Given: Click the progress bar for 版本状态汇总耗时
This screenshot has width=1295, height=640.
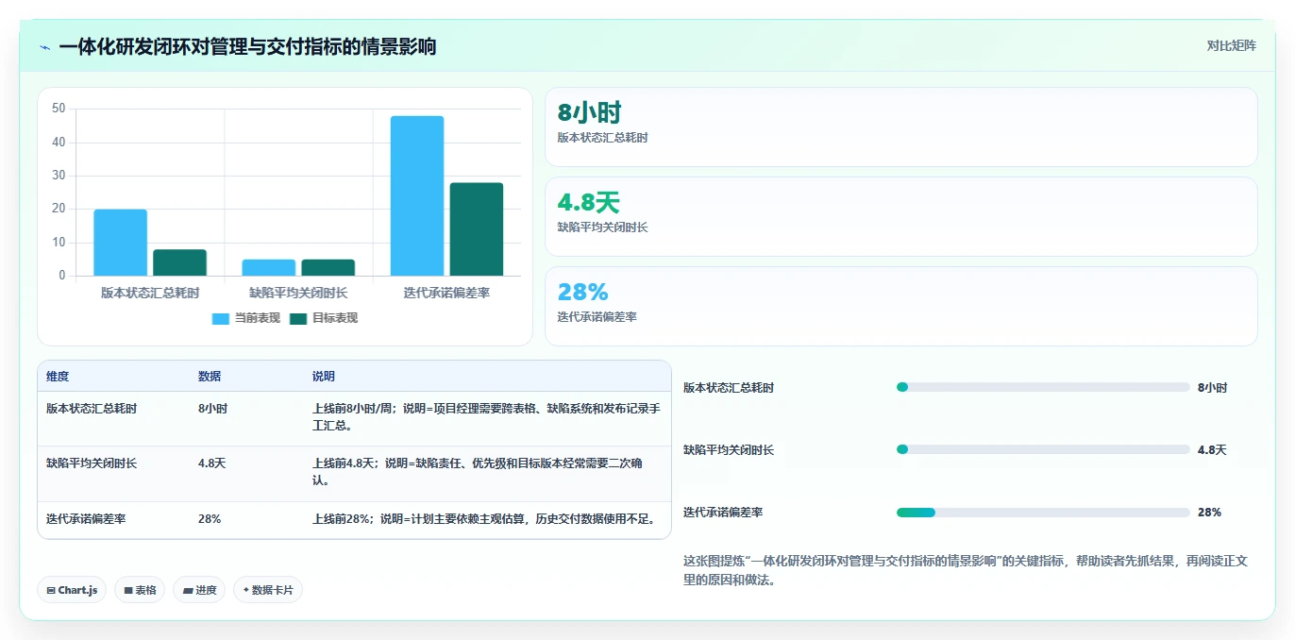Looking at the screenshot, I should click(1043, 387).
